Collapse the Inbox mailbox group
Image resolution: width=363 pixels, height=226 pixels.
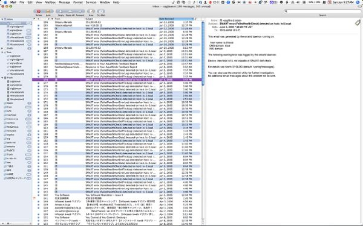(2, 19)
